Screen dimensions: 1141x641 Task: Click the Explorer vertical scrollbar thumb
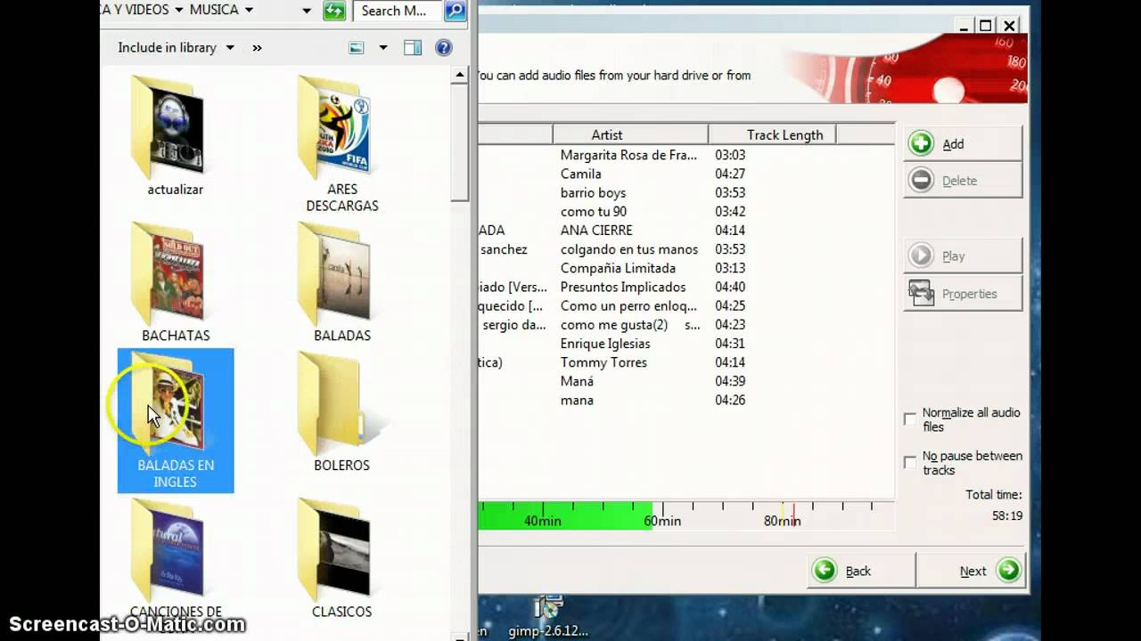point(460,143)
